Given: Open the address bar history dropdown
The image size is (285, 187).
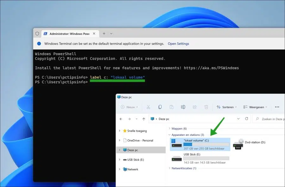Looking at the screenshot, I should 238,119.
